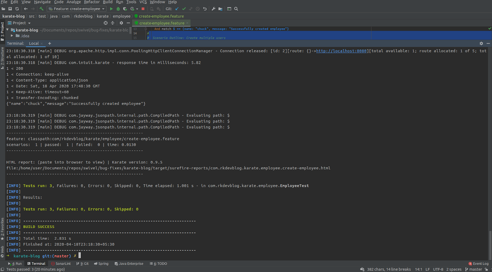492x272 pixels.
Task: Toggle the SonarLint tool window
Action: (61, 264)
